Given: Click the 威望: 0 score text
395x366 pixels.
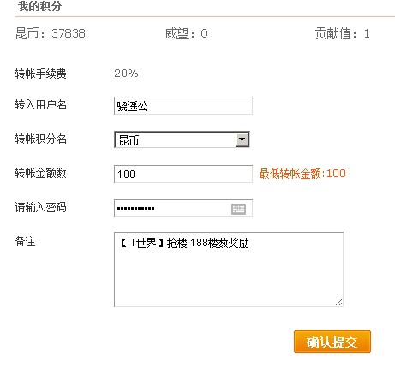Looking at the screenshot, I should (186, 33).
